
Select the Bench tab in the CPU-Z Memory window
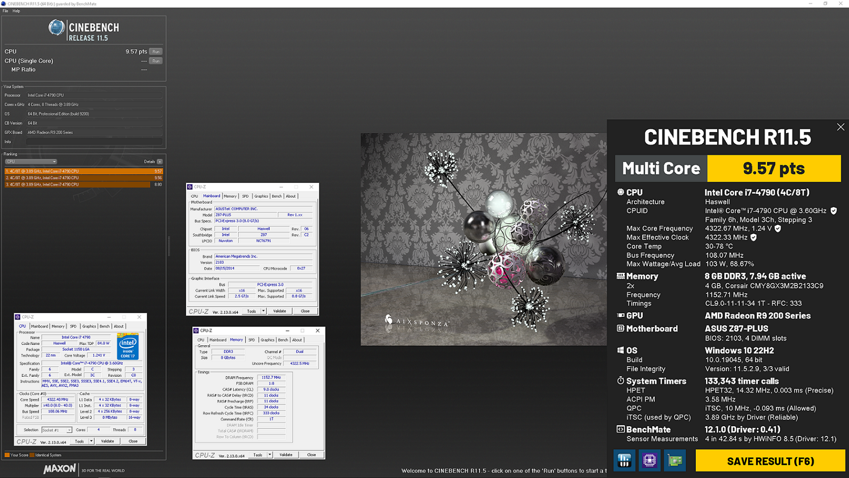(x=283, y=340)
